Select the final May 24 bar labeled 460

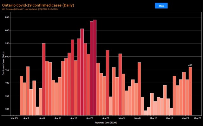click(x=190, y=91)
